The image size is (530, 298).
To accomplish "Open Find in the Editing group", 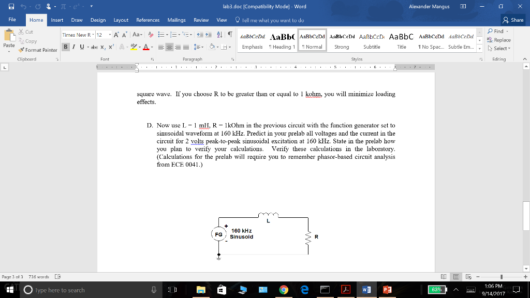I will tap(496, 31).
